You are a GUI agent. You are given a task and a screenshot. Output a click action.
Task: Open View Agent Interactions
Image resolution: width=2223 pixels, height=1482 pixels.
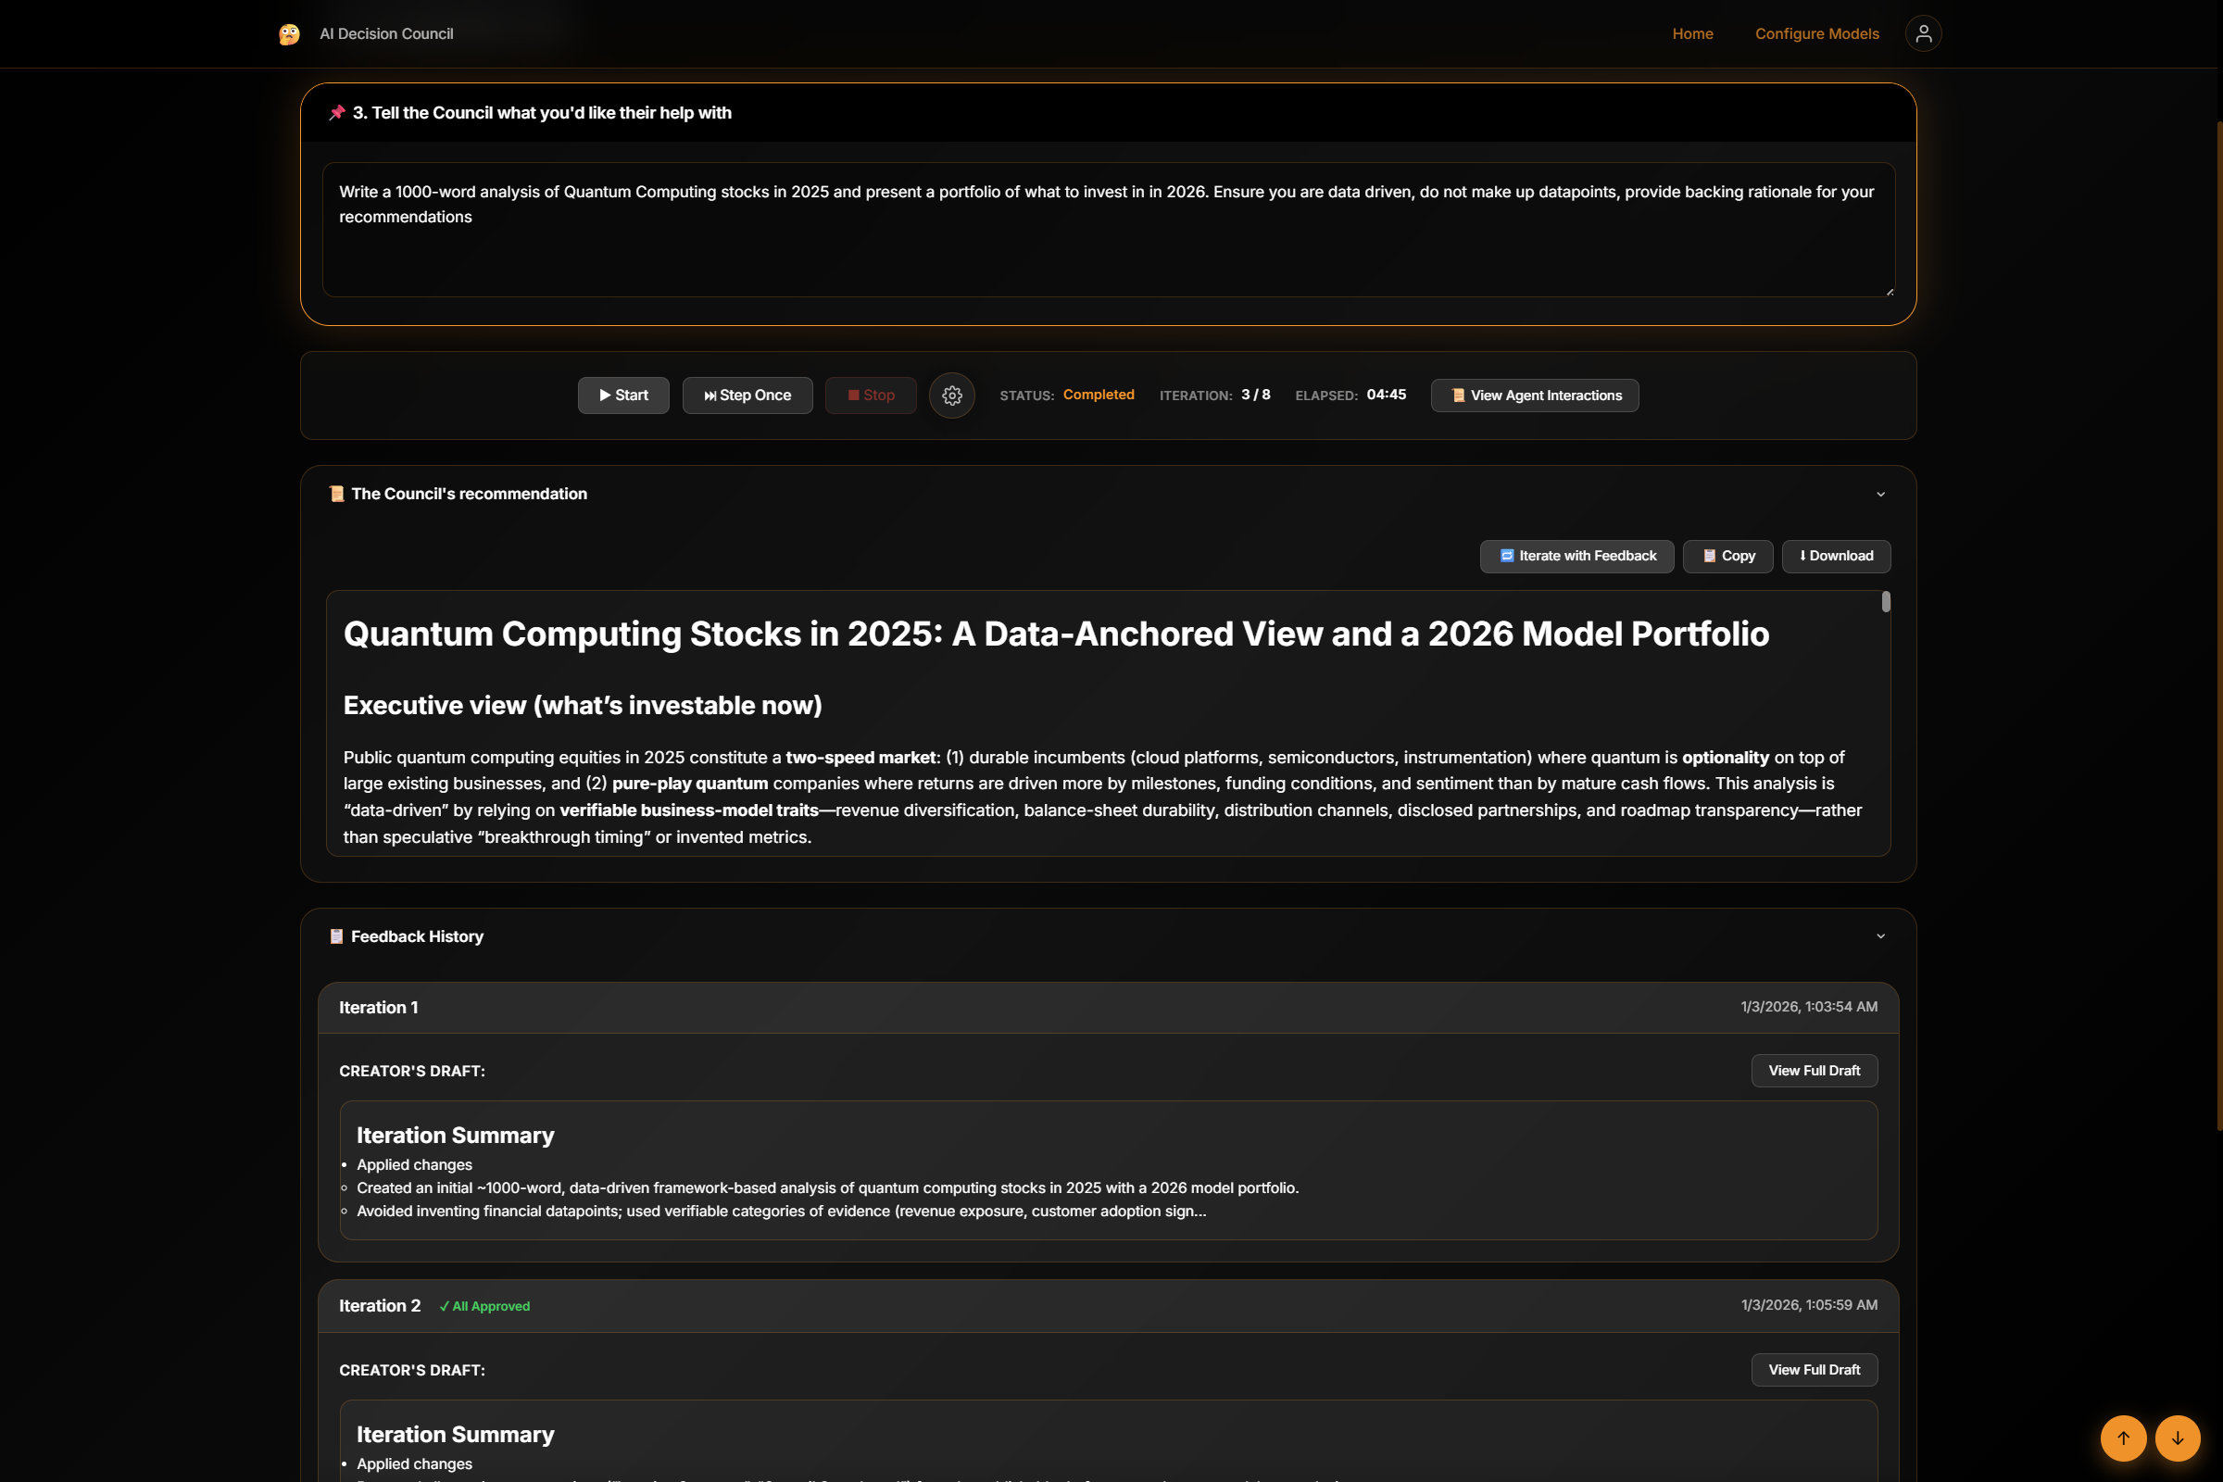tap(1535, 396)
